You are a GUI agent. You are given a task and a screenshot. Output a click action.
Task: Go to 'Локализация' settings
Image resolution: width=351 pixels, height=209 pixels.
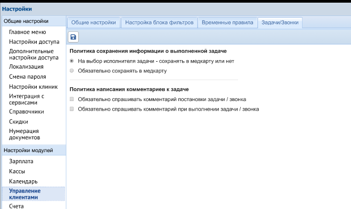(x=26, y=66)
